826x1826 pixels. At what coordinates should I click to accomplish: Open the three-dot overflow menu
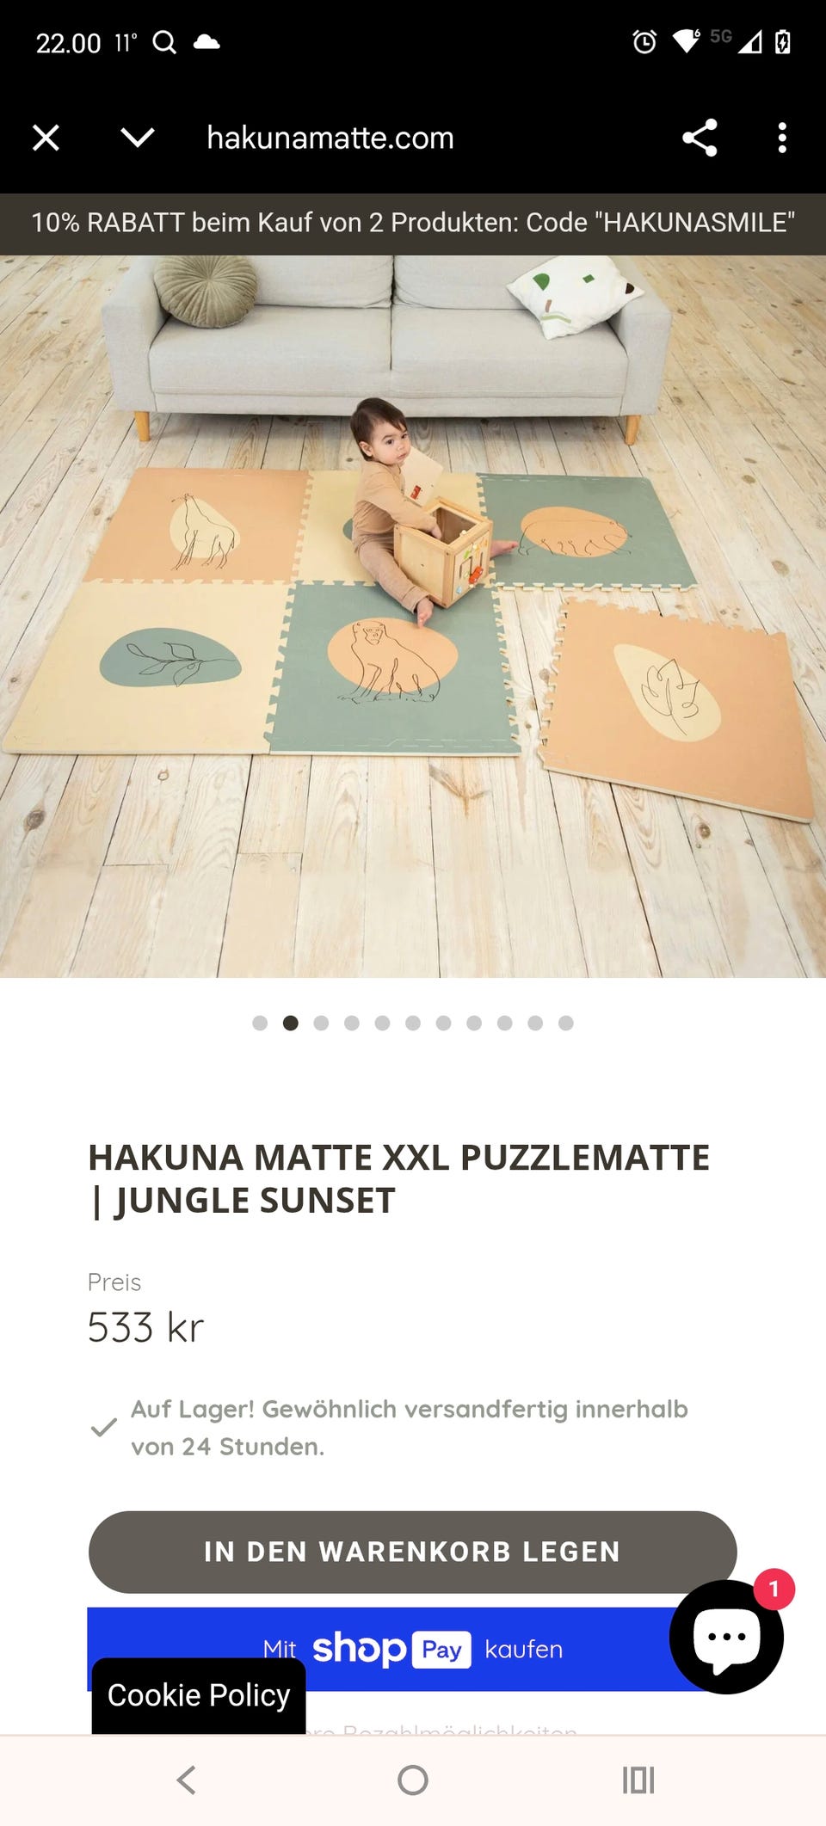782,138
